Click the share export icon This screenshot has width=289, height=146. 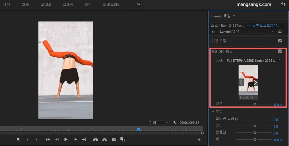282,4
